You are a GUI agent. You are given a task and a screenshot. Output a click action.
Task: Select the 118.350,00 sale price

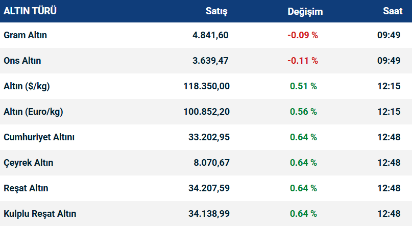point(206,86)
